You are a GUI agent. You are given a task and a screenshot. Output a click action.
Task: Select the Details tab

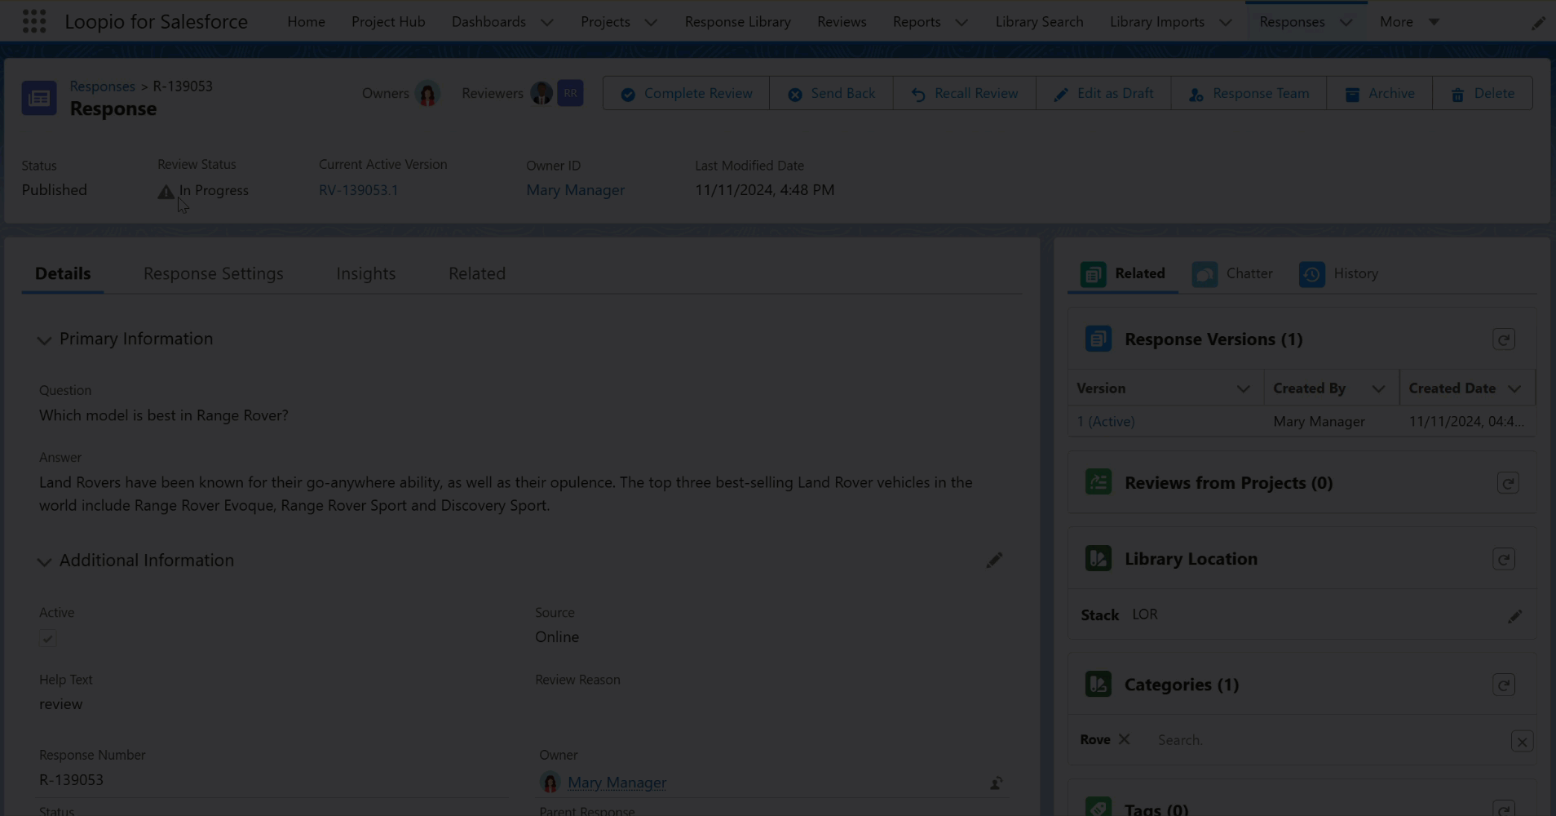[63, 273]
